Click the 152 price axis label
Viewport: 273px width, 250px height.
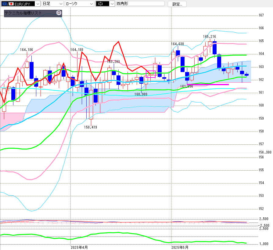pyautogui.click(x=261, y=209)
